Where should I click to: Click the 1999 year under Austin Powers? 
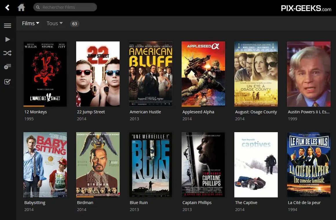coord(293,119)
